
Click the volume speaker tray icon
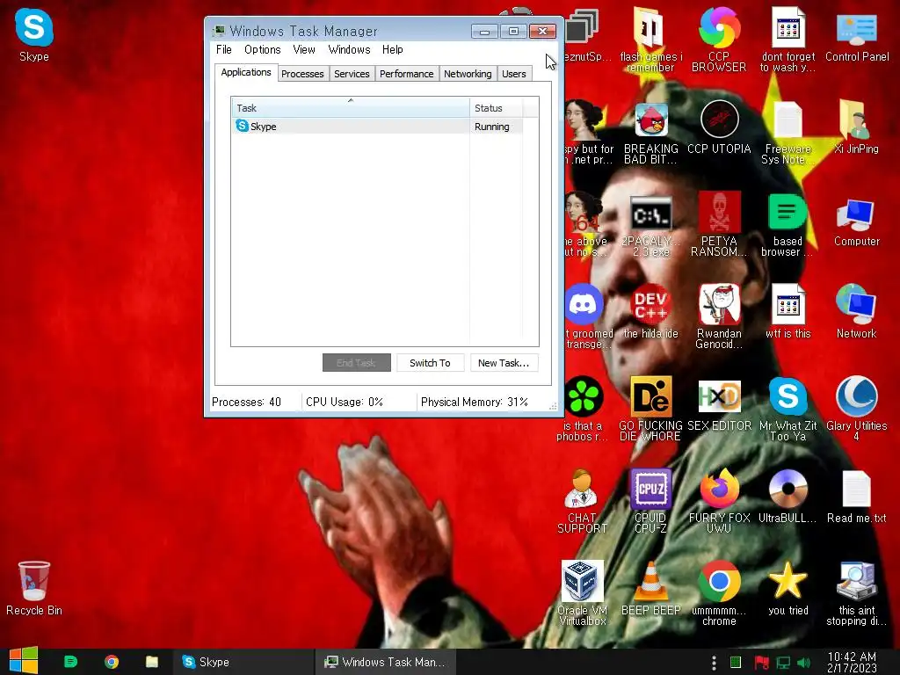point(803,663)
